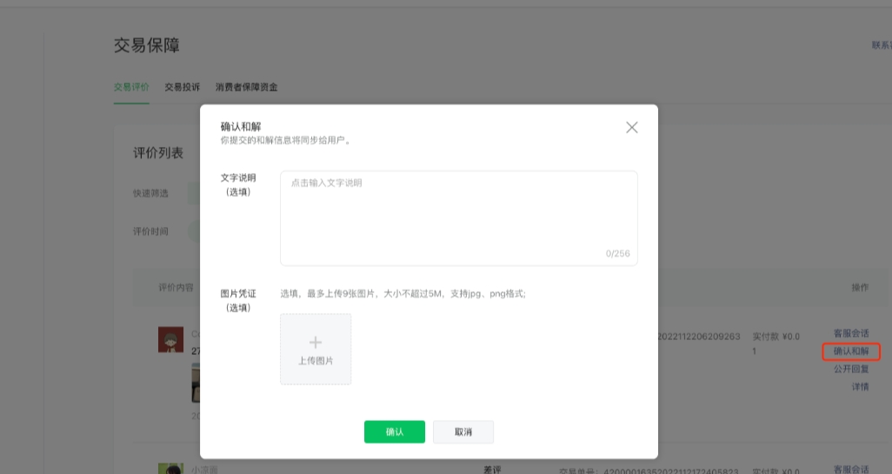Image resolution: width=892 pixels, height=474 pixels.
Task: Confirm settlement with green 确认 button
Action: click(x=394, y=432)
